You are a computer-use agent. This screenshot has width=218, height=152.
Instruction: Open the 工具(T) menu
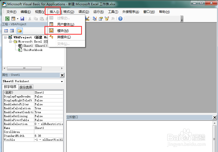(113, 12)
